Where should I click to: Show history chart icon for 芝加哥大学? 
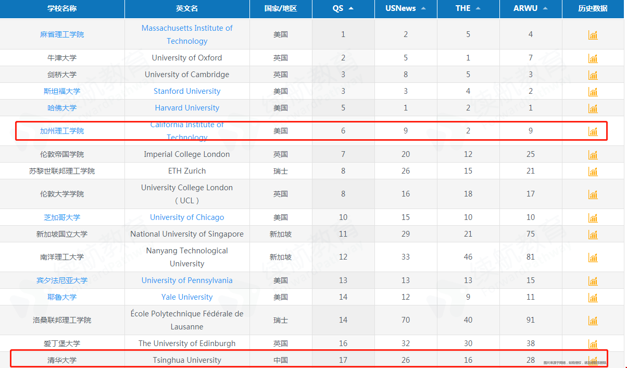tap(593, 218)
